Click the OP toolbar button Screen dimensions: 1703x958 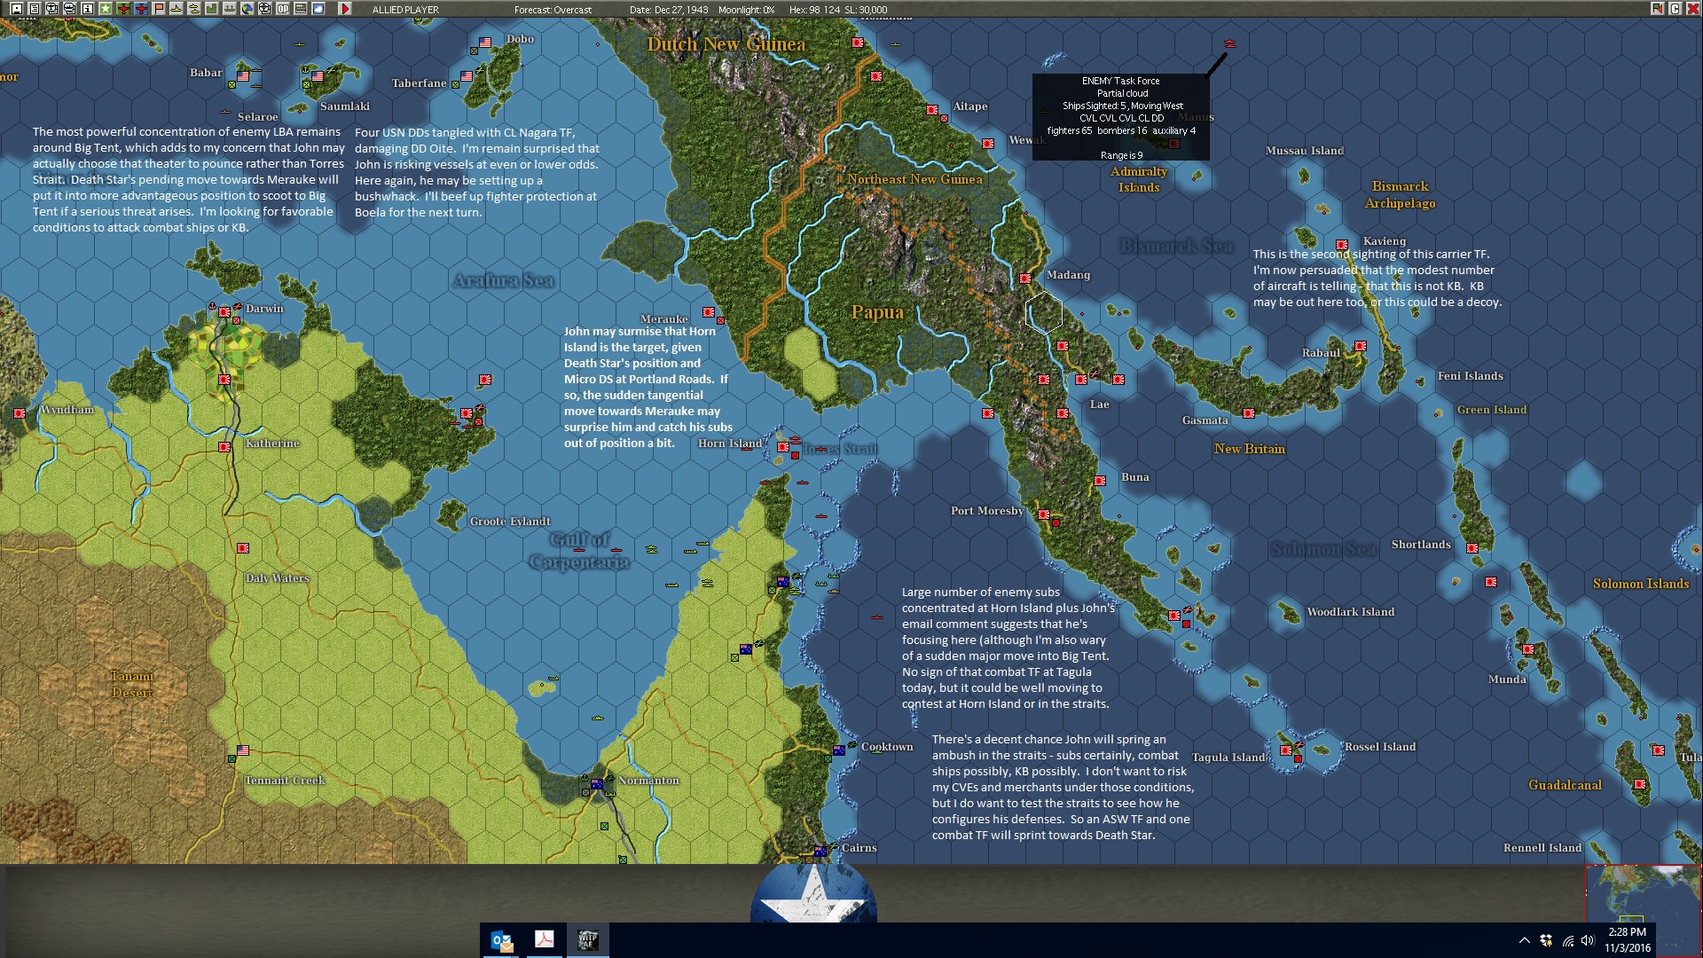283,9
